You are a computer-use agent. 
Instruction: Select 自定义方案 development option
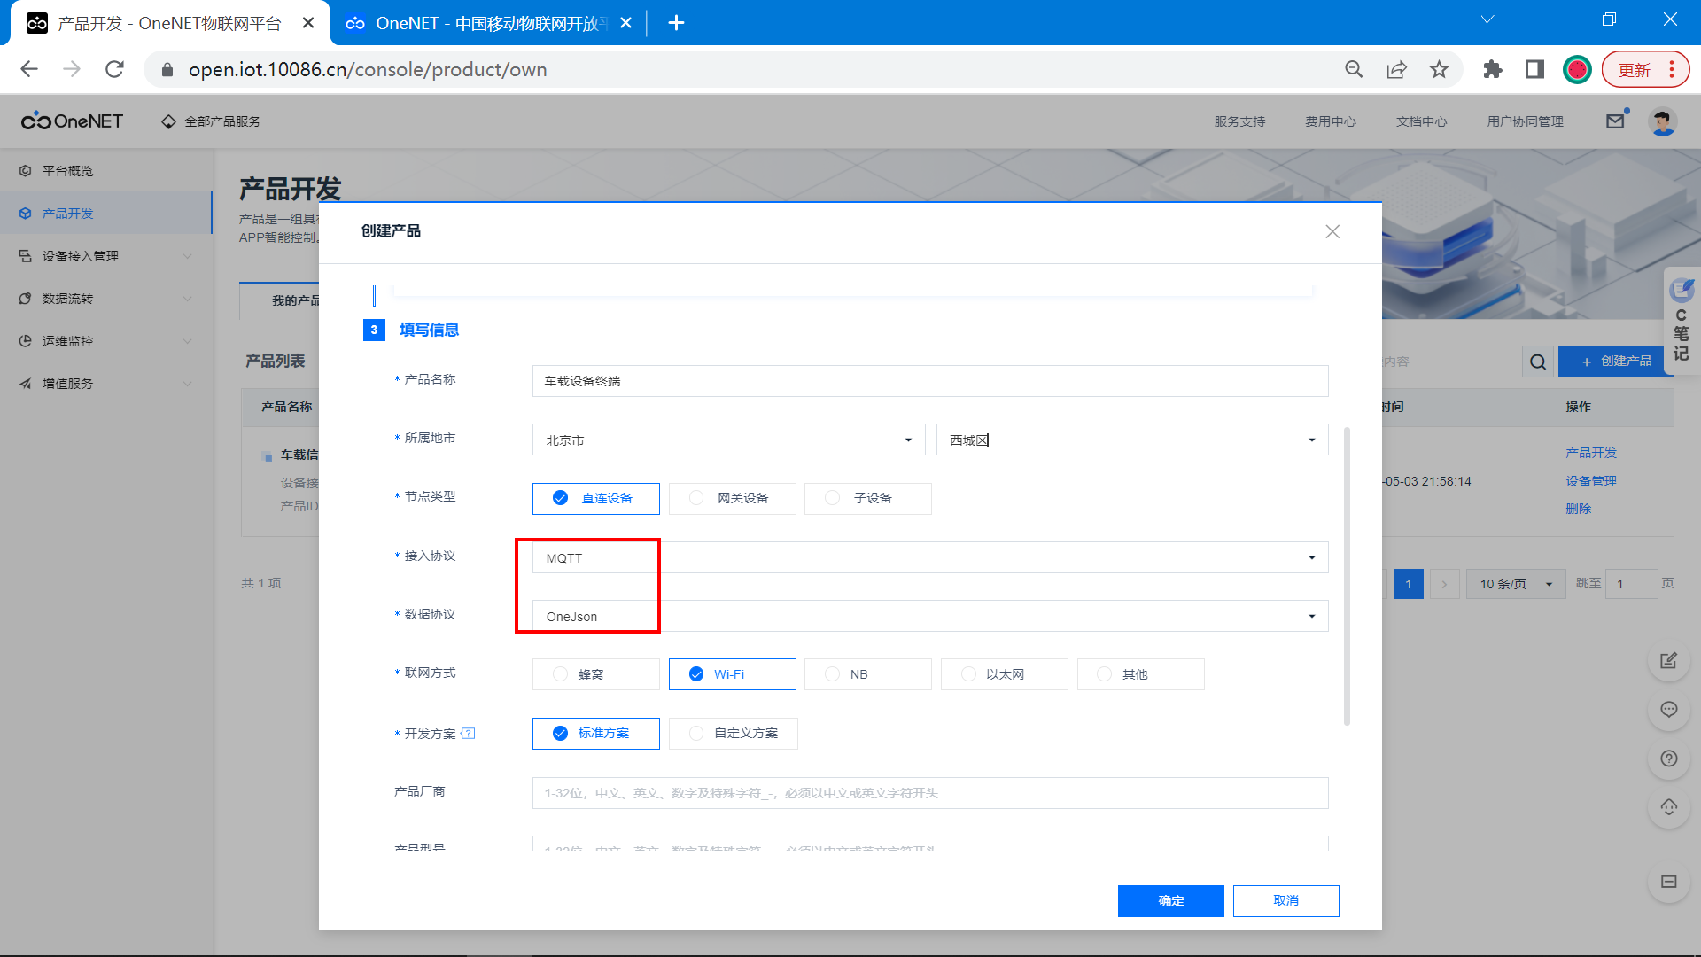[733, 734]
